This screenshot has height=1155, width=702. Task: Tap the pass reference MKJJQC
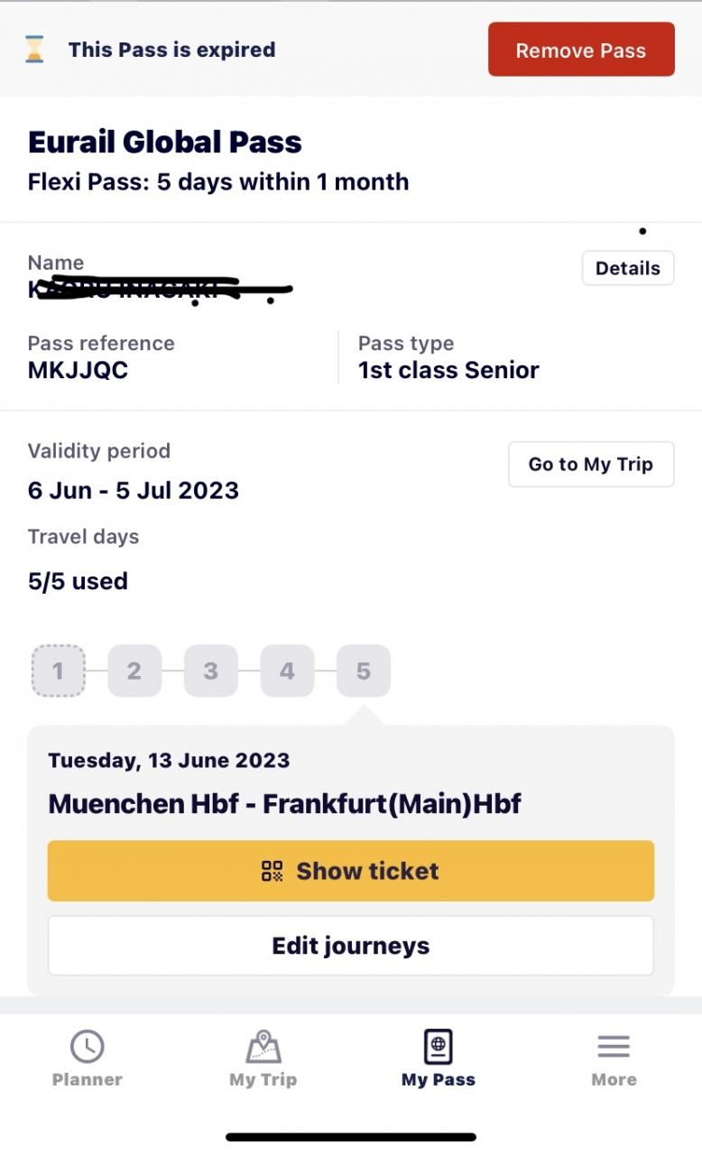[78, 370]
